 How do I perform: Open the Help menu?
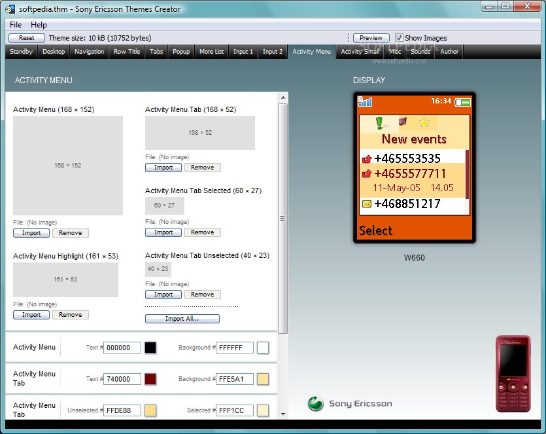pos(39,25)
